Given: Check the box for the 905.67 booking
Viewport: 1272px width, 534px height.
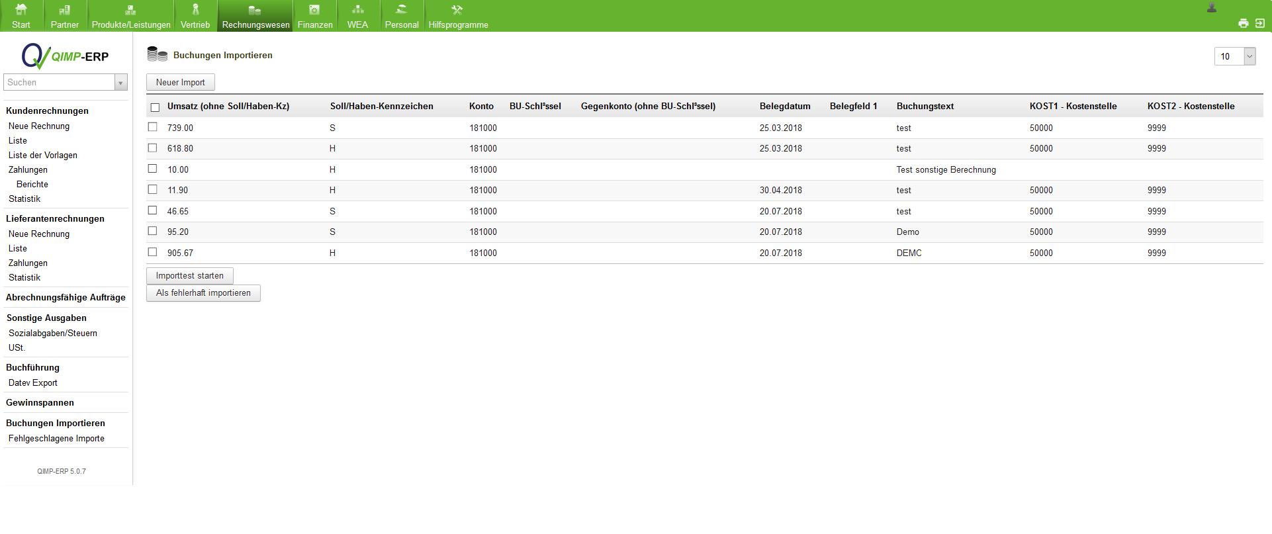Looking at the screenshot, I should (153, 252).
